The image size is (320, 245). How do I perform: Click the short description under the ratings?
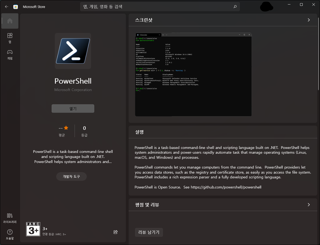pyautogui.click(x=73, y=157)
